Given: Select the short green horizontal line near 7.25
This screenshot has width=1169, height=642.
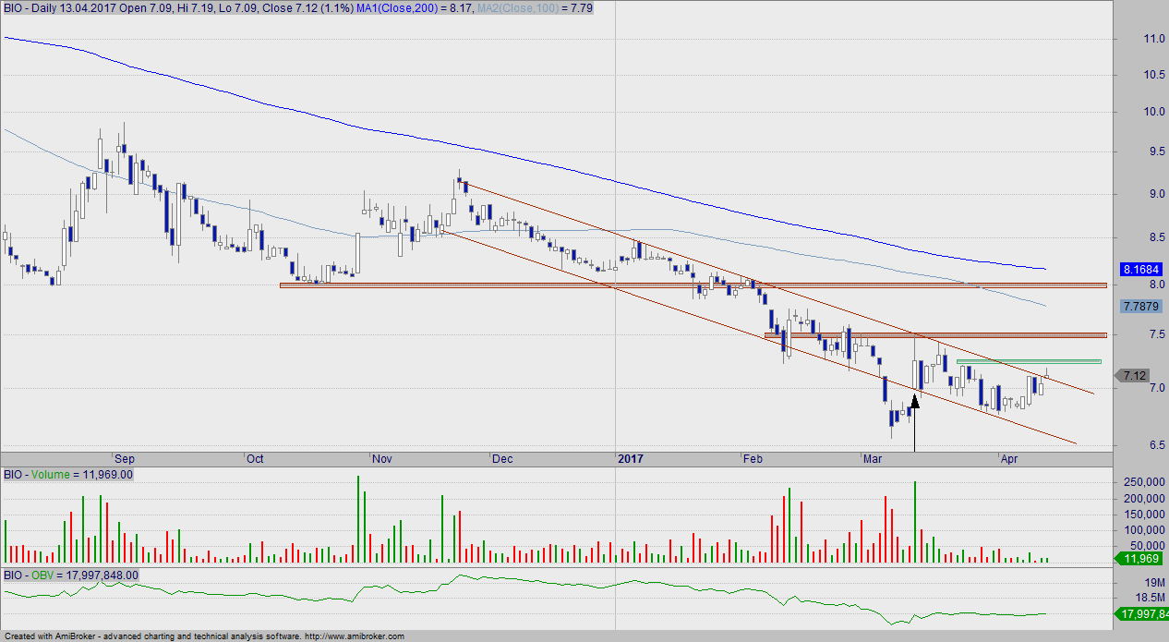Looking at the screenshot, I should click(x=1029, y=361).
